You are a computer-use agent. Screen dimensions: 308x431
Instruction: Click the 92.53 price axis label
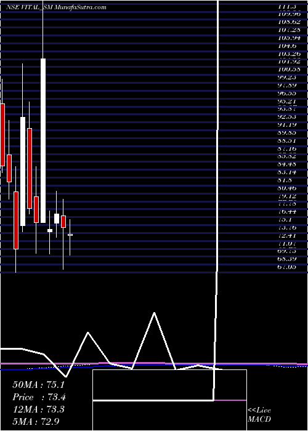pos(286,117)
